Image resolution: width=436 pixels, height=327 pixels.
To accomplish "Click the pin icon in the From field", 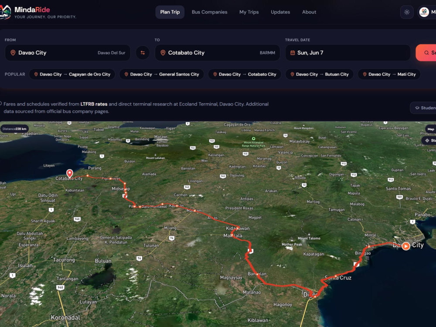I will click(13, 53).
